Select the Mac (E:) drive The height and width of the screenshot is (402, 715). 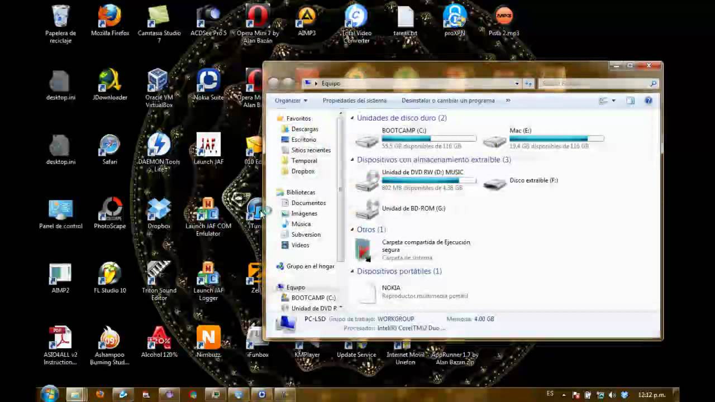coord(544,138)
